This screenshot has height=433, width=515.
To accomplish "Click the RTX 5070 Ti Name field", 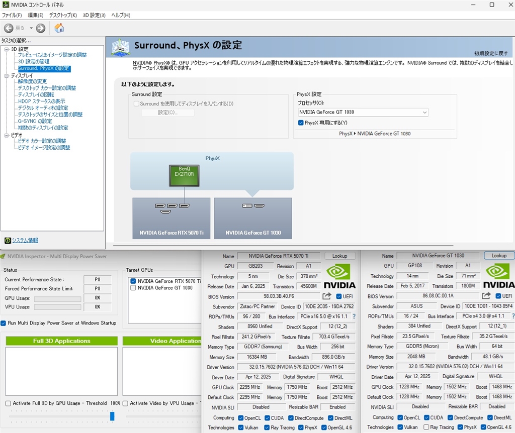I will click(x=279, y=256).
